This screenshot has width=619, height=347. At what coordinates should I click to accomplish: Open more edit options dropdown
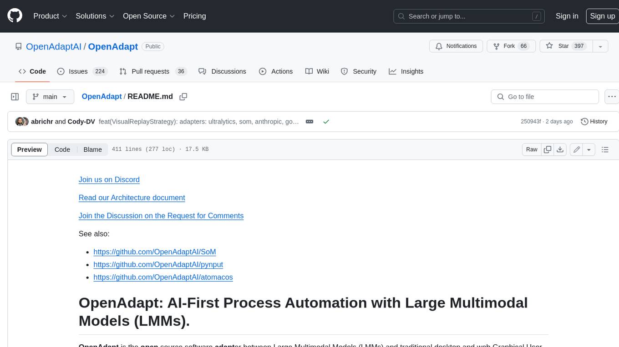coord(589,149)
